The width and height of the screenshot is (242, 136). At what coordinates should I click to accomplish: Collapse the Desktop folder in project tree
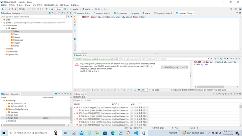(4, 101)
